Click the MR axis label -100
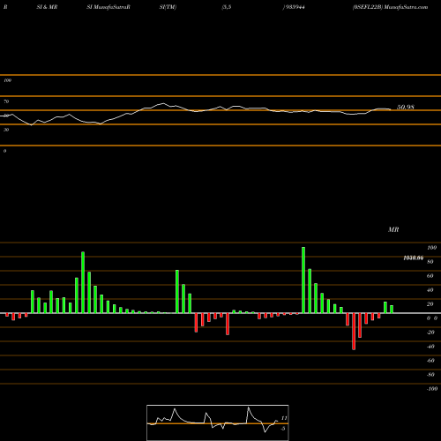The width and height of the screenshot is (441, 441). click(432, 389)
